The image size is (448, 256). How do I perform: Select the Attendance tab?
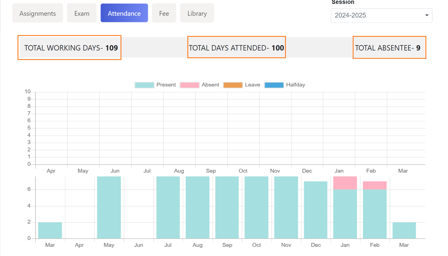(x=124, y=13)
